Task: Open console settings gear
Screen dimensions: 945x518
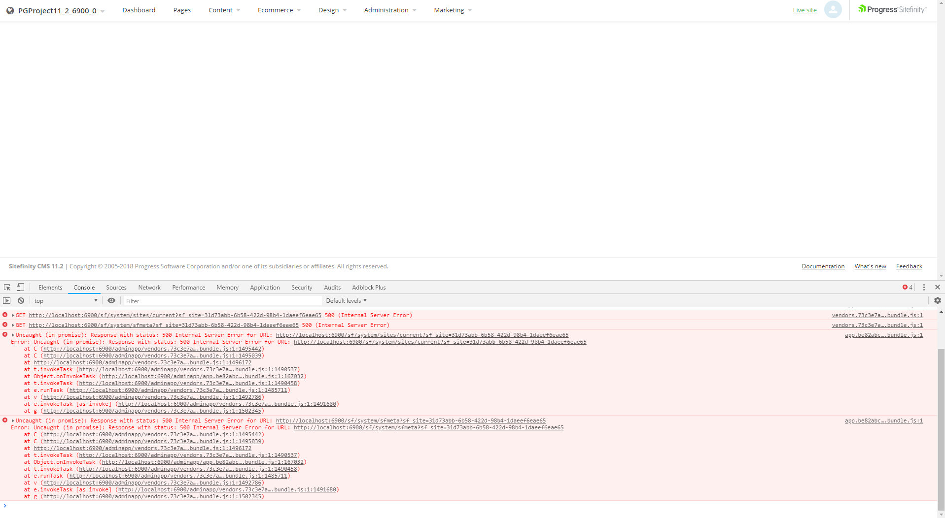Action: (x=938, y=300)
